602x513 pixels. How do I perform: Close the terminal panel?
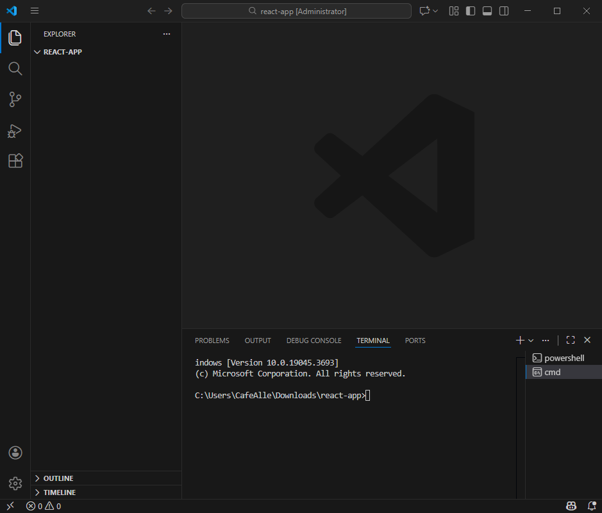coord(587,341)
